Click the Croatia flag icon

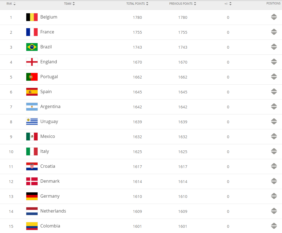(32, 166)
